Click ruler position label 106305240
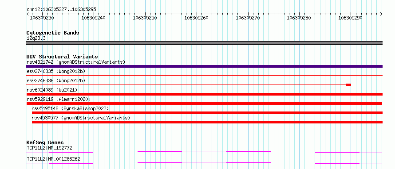 click(94, 18)
